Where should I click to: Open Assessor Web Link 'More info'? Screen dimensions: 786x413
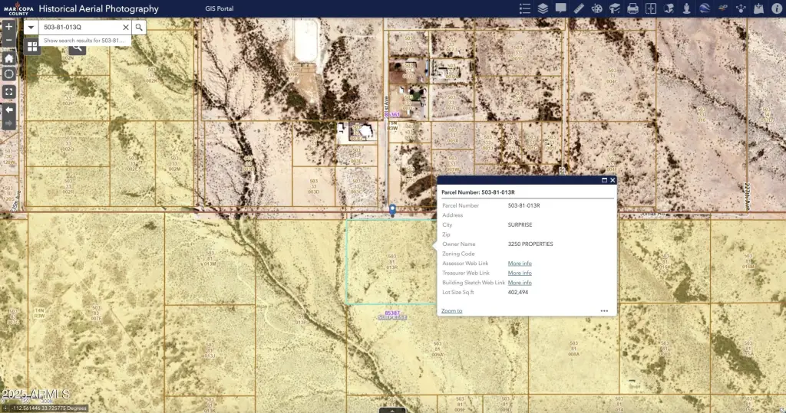pyautogui.click(x=520, y=264)
